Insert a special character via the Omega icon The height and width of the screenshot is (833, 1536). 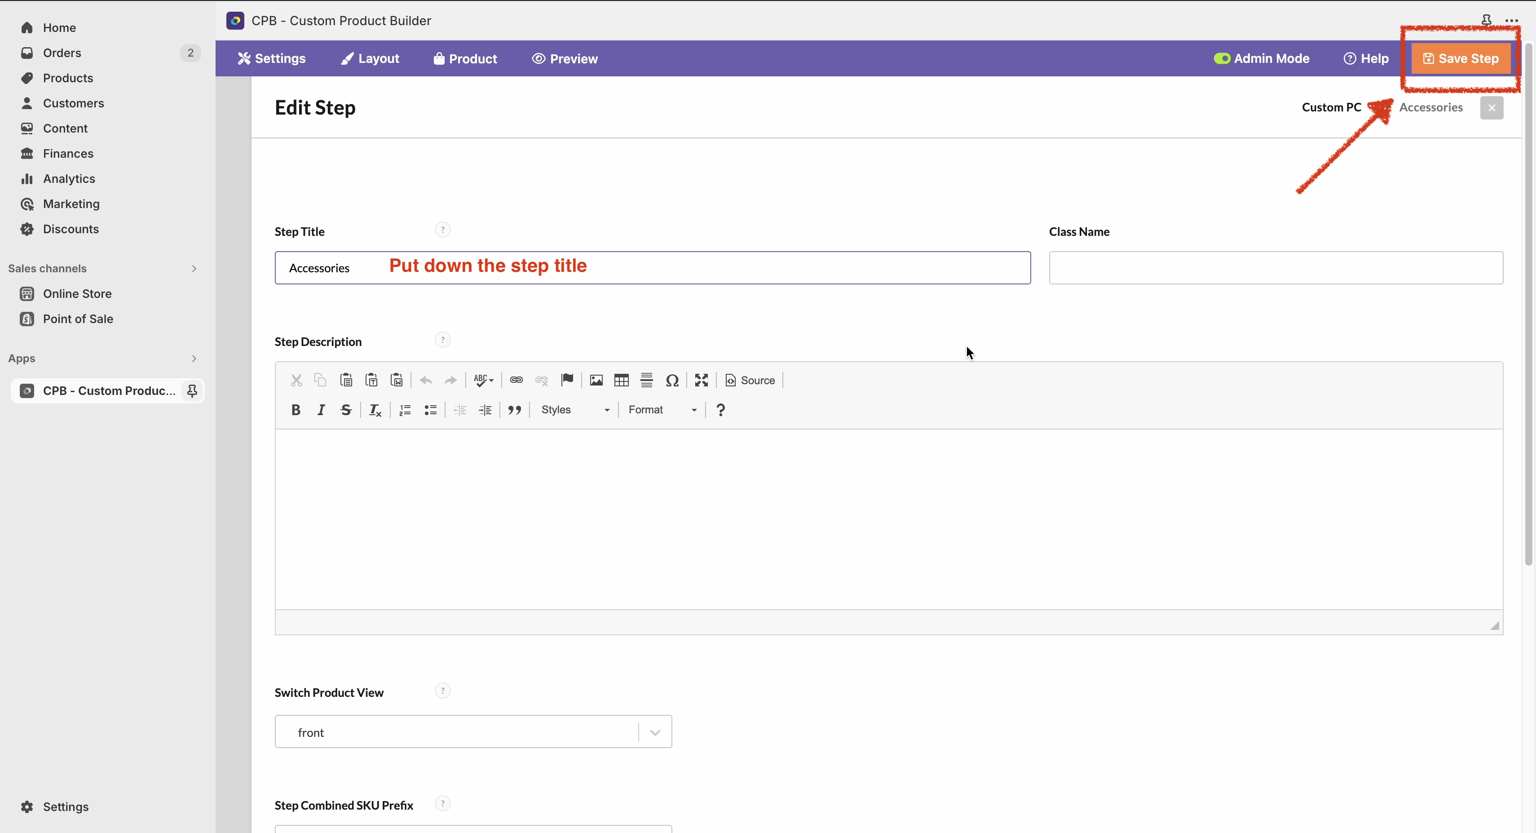point(672,380)
